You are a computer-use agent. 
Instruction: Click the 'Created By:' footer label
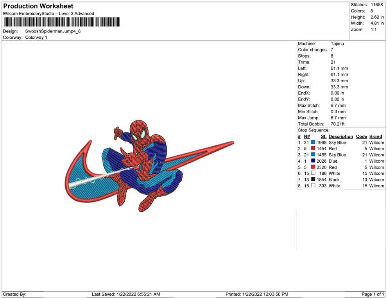click(x=14, y=294)
